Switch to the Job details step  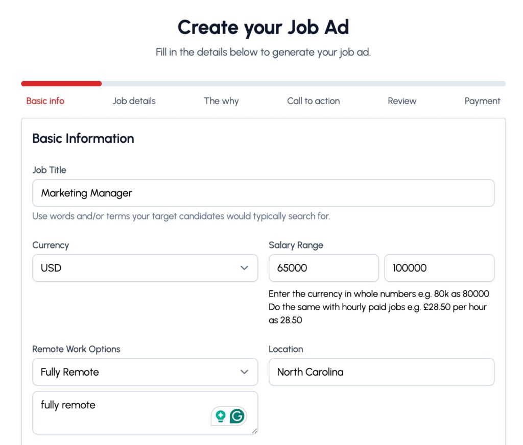click(x=134, y=101)
